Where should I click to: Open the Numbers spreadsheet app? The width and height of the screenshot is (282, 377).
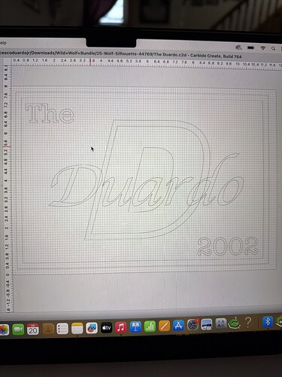coord(150,326)
